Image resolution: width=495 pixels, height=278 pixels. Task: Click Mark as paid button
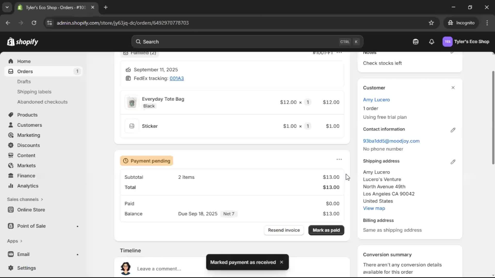(326, 230)
